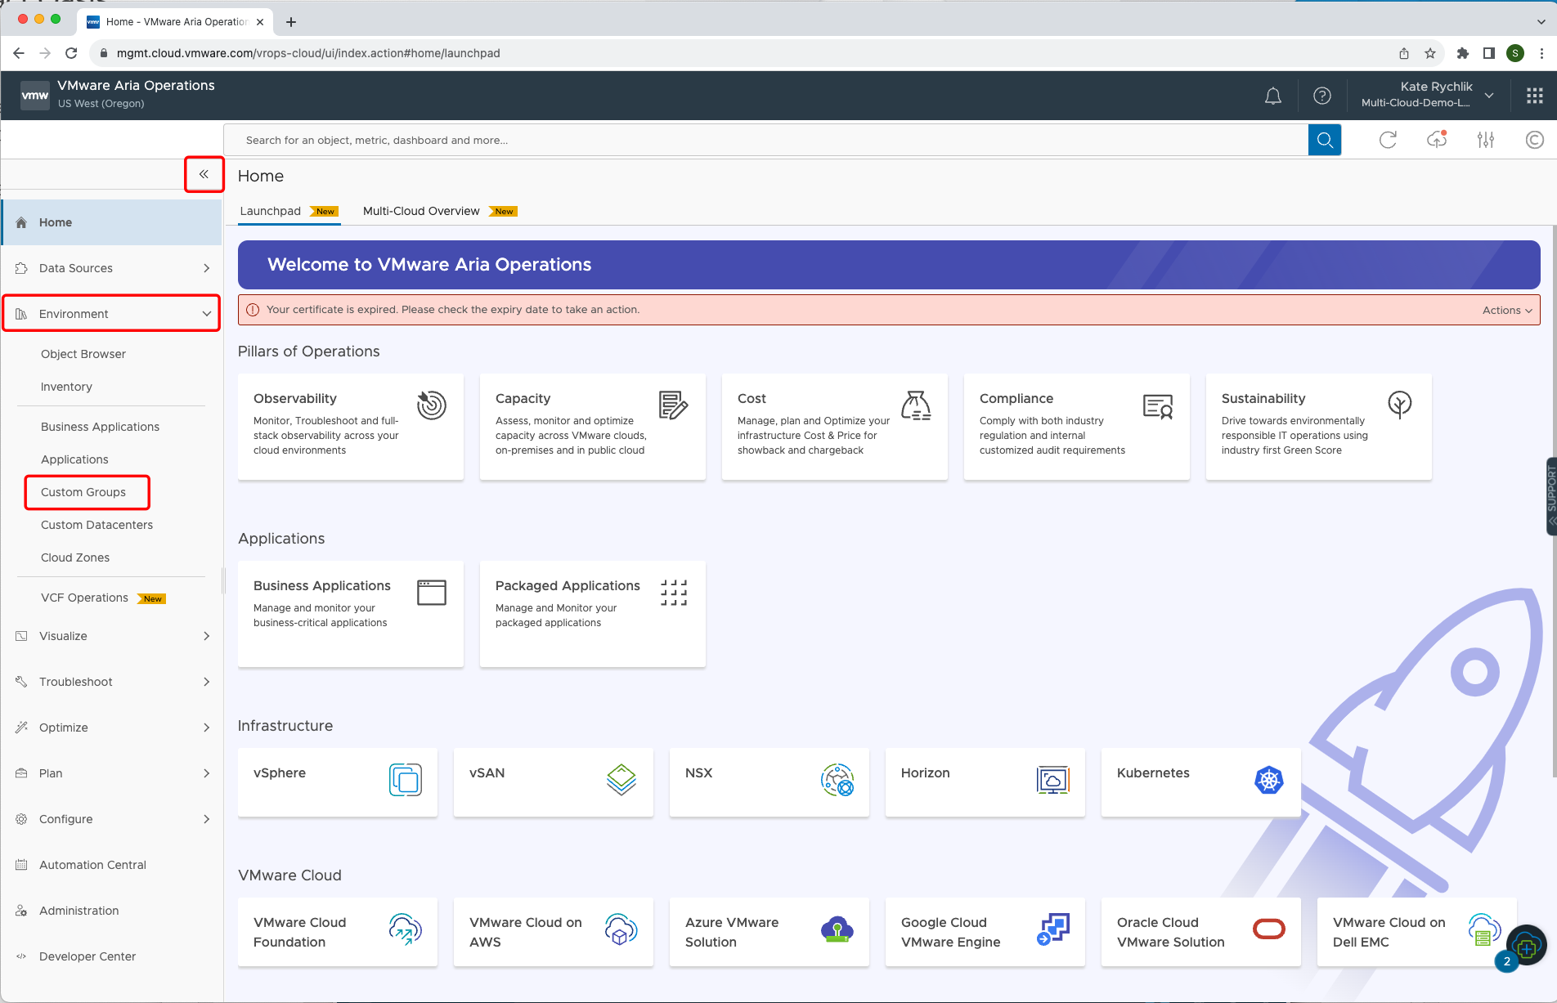Switch to the Multi-Cloud Overview tab
1557x1003 pixels.
[x=421, y=211]
